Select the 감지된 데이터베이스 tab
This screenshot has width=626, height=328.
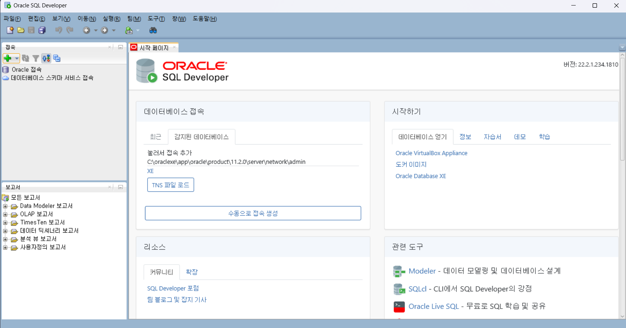[202, 137]
